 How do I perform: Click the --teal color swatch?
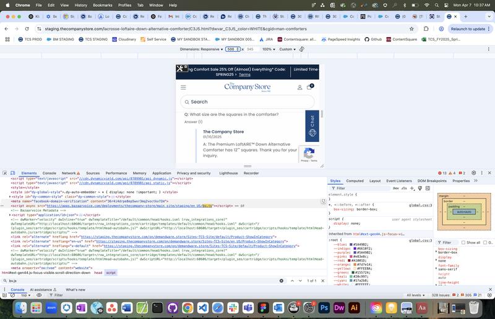click(351, 276)
